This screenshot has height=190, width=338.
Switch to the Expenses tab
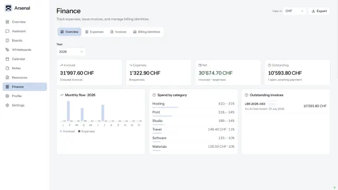[x=95, y=32]
